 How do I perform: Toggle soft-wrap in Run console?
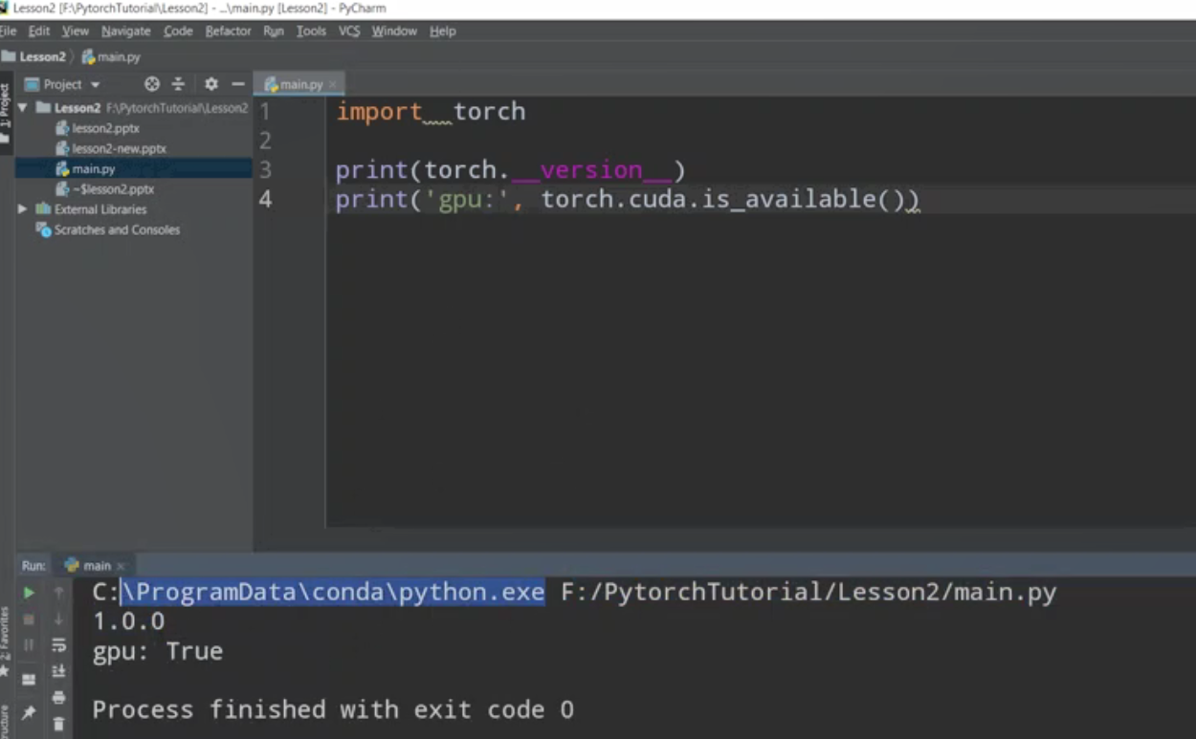click(x=58, y=645)
